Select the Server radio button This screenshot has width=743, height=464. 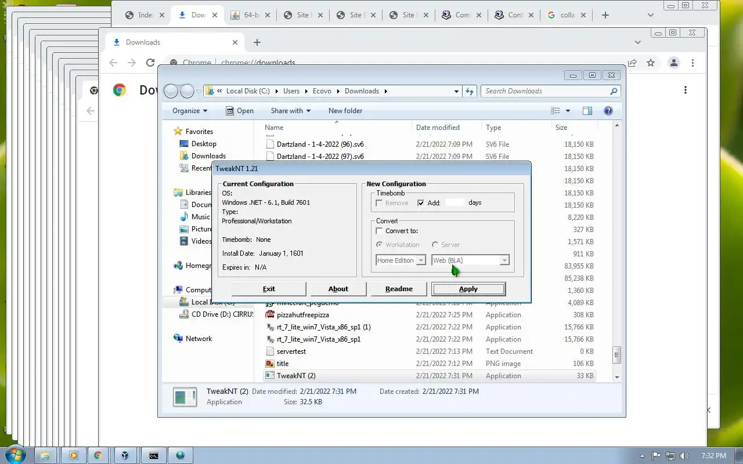[x=435, y=245]
